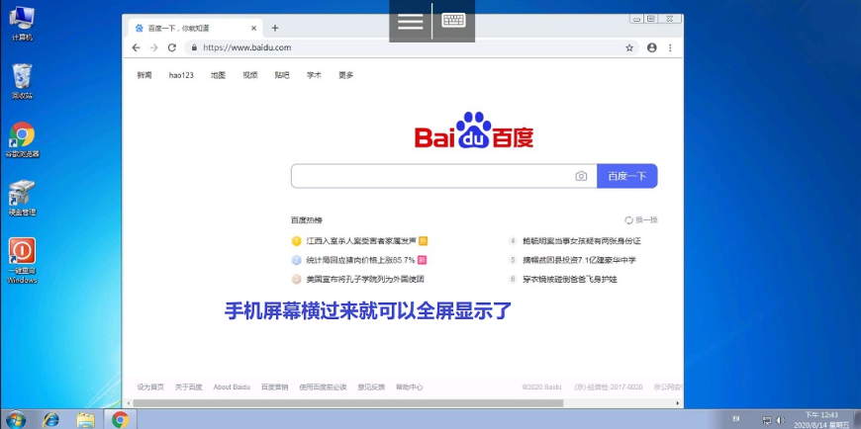Click the 谷歌浏览器 desktop shortcut

click(x=22, y=140)
